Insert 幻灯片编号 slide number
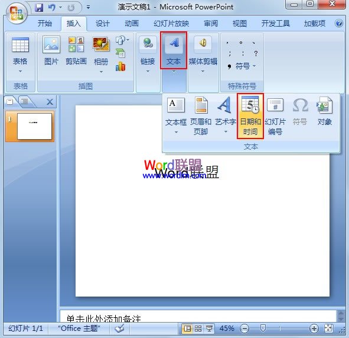Viewport: 349px width, 338px height. click(x=275, y=115)
